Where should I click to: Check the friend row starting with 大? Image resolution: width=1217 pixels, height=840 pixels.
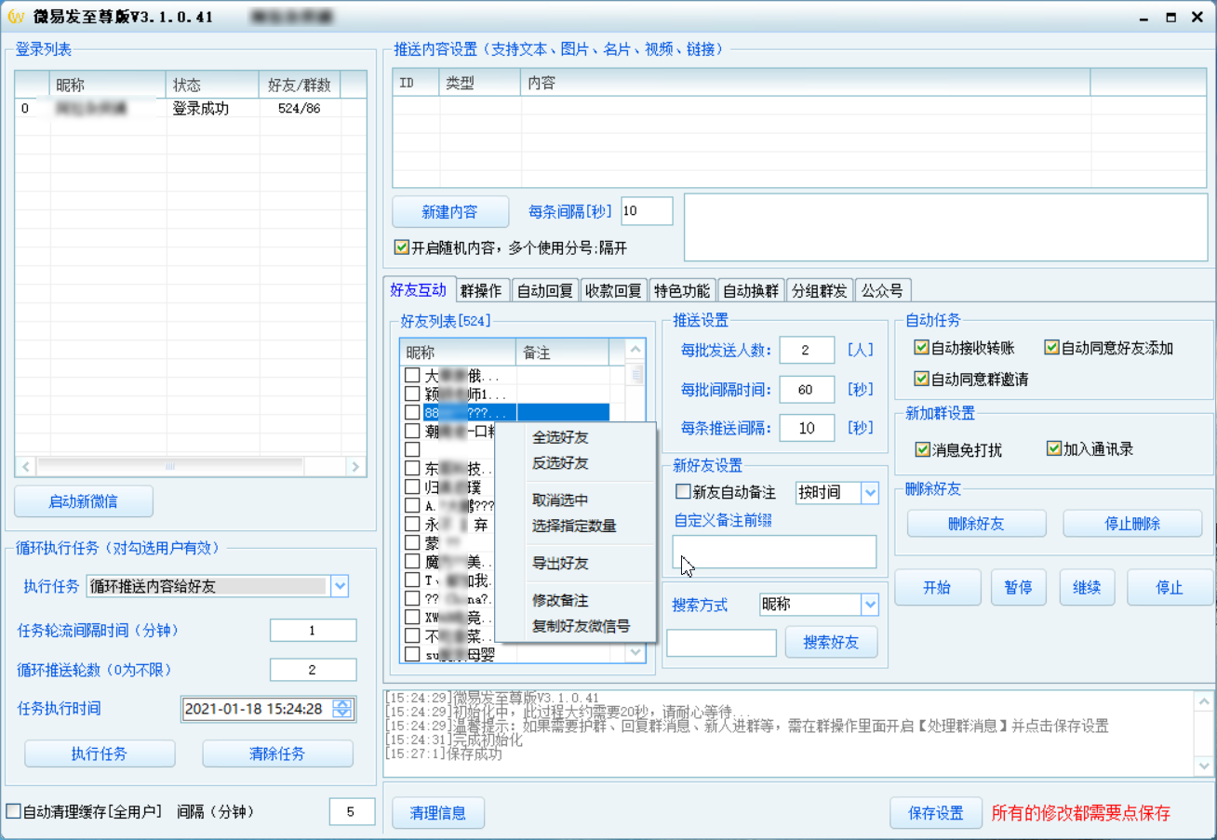tap(412, 376)
